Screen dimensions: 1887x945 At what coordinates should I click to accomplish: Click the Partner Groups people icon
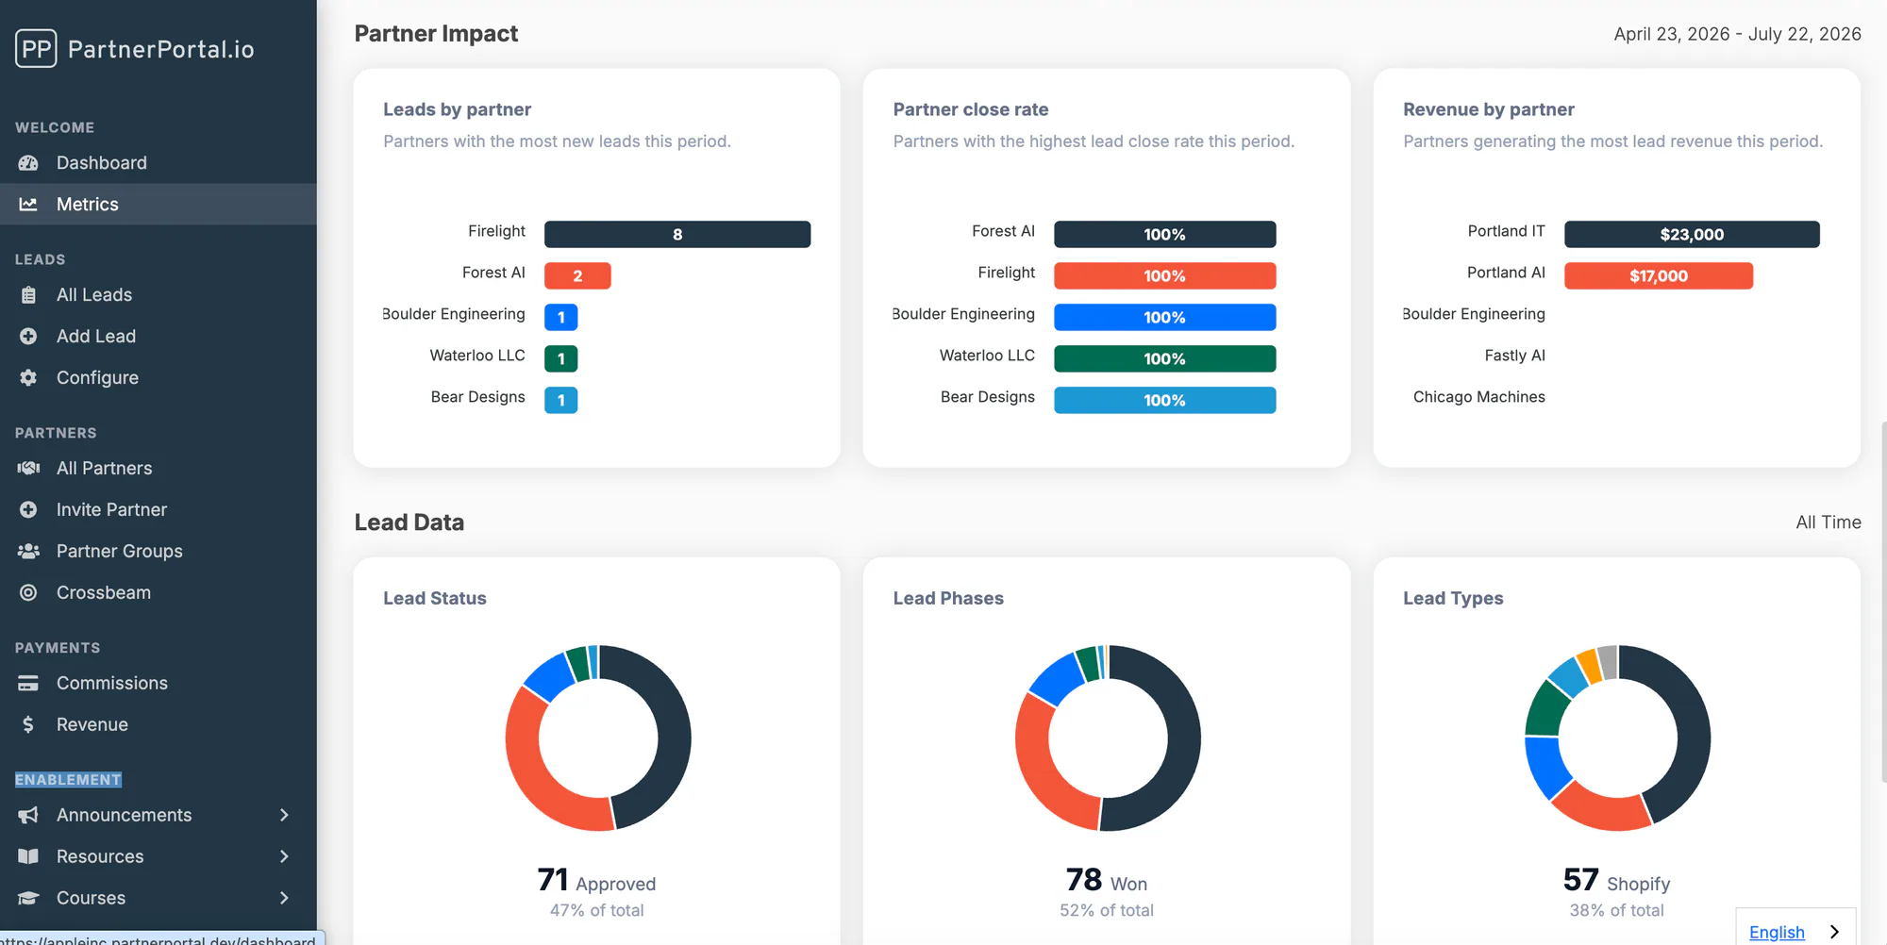tap(28, 552)
